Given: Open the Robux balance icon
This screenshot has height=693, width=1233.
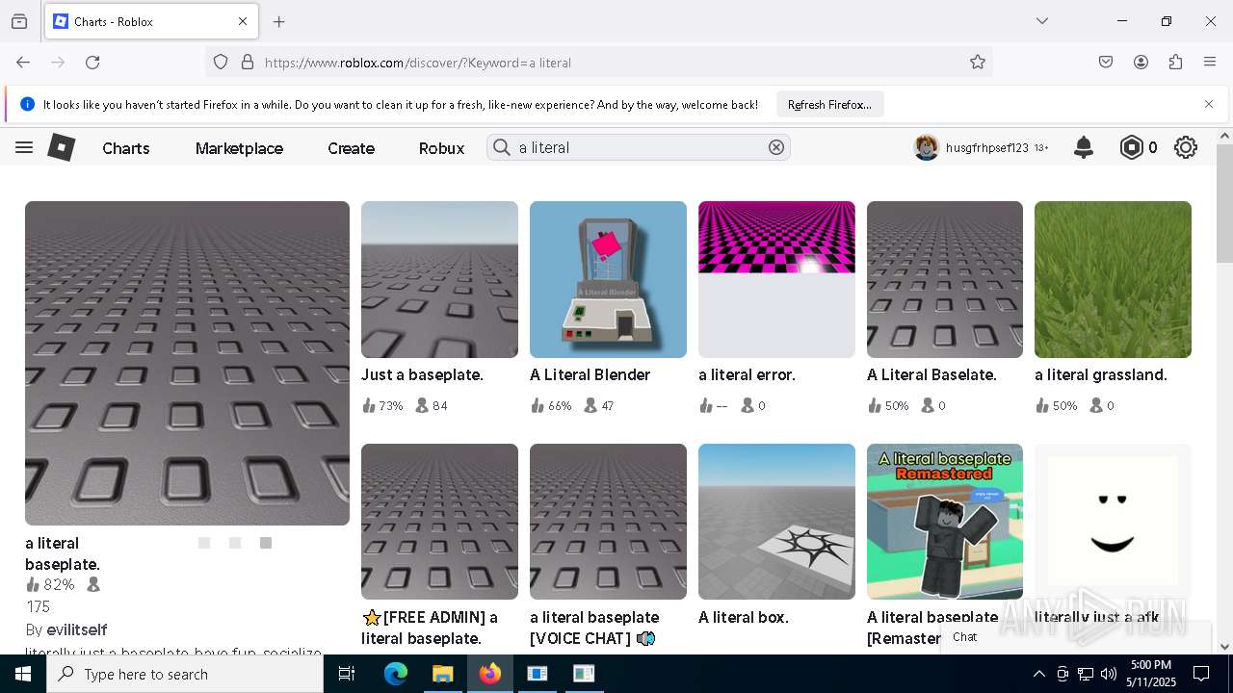Looking at the screenshot, I should click(1131, 147).
